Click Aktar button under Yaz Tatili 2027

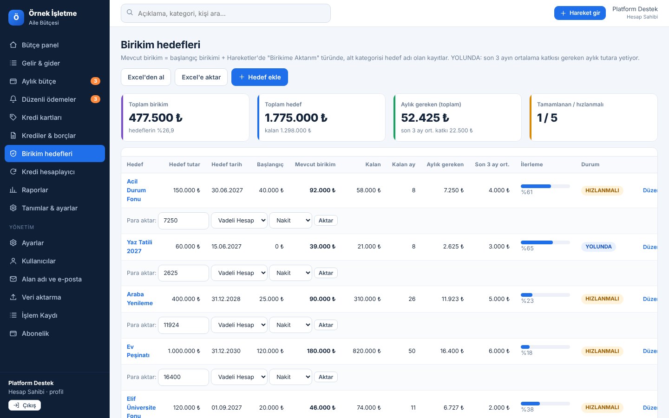326,273
